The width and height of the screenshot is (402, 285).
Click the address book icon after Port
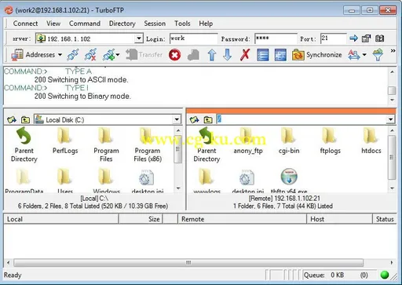[379, 38]
